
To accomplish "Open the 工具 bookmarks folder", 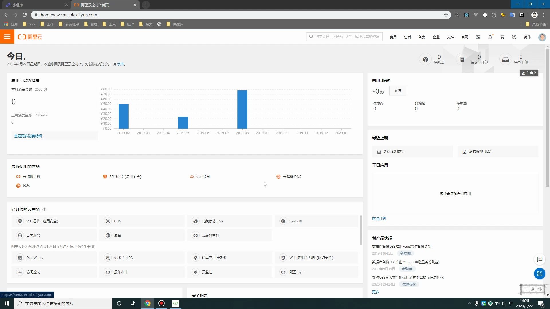I will pos(109,24).
